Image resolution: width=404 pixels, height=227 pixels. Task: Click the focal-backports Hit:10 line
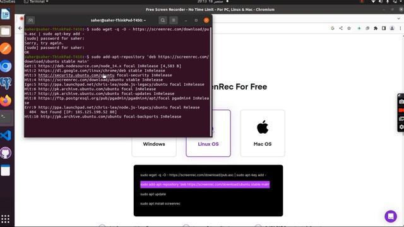coord(103,117)
